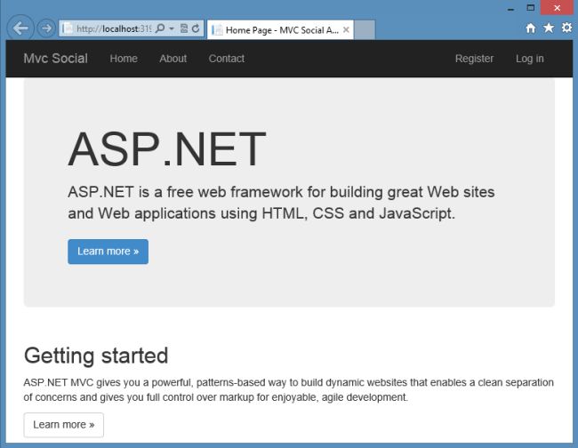
Task: Click white Learn more button under Getting started
Action: pos(64,425)
